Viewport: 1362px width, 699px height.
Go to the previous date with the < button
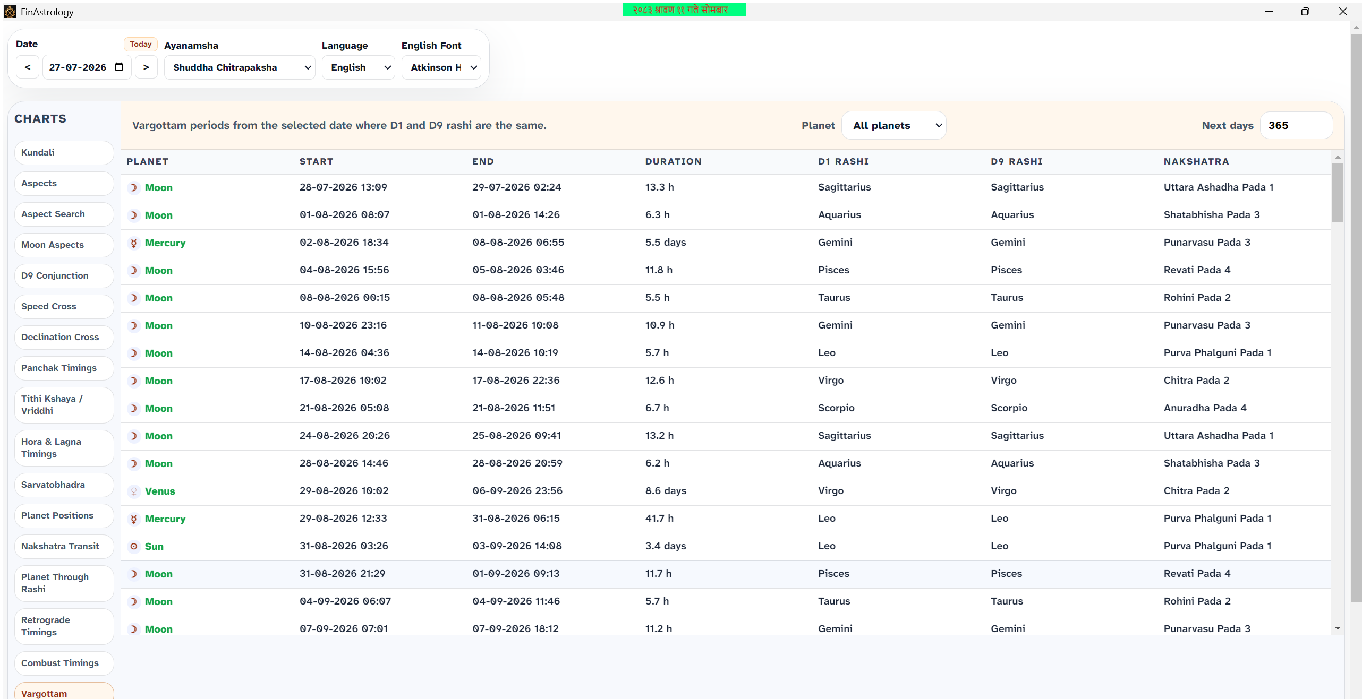[28, 67]
